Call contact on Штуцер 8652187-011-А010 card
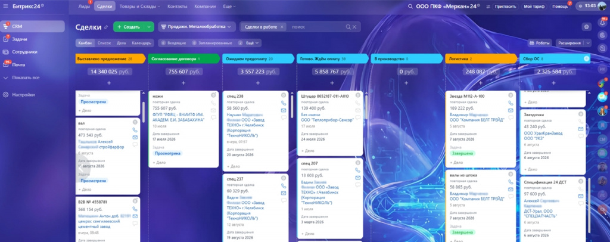610x242 pixels. click(x=357, y=103)
